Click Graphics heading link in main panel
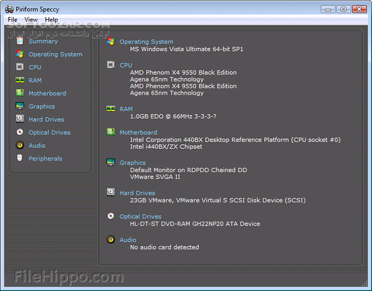372x291 pixels. coord(133,163)
